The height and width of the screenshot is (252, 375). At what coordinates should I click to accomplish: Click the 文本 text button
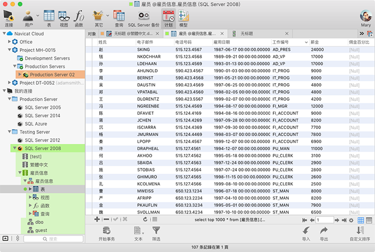(x=138, y=234)
